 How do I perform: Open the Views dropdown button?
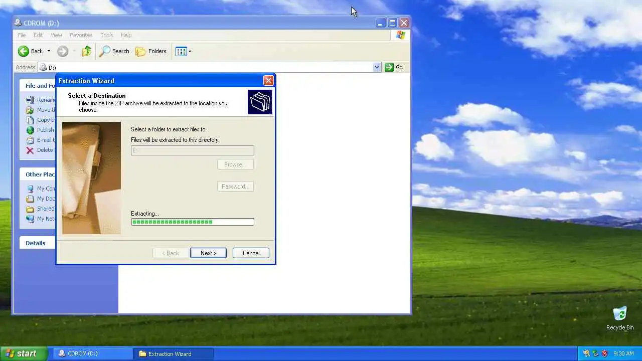coord(184,51)
